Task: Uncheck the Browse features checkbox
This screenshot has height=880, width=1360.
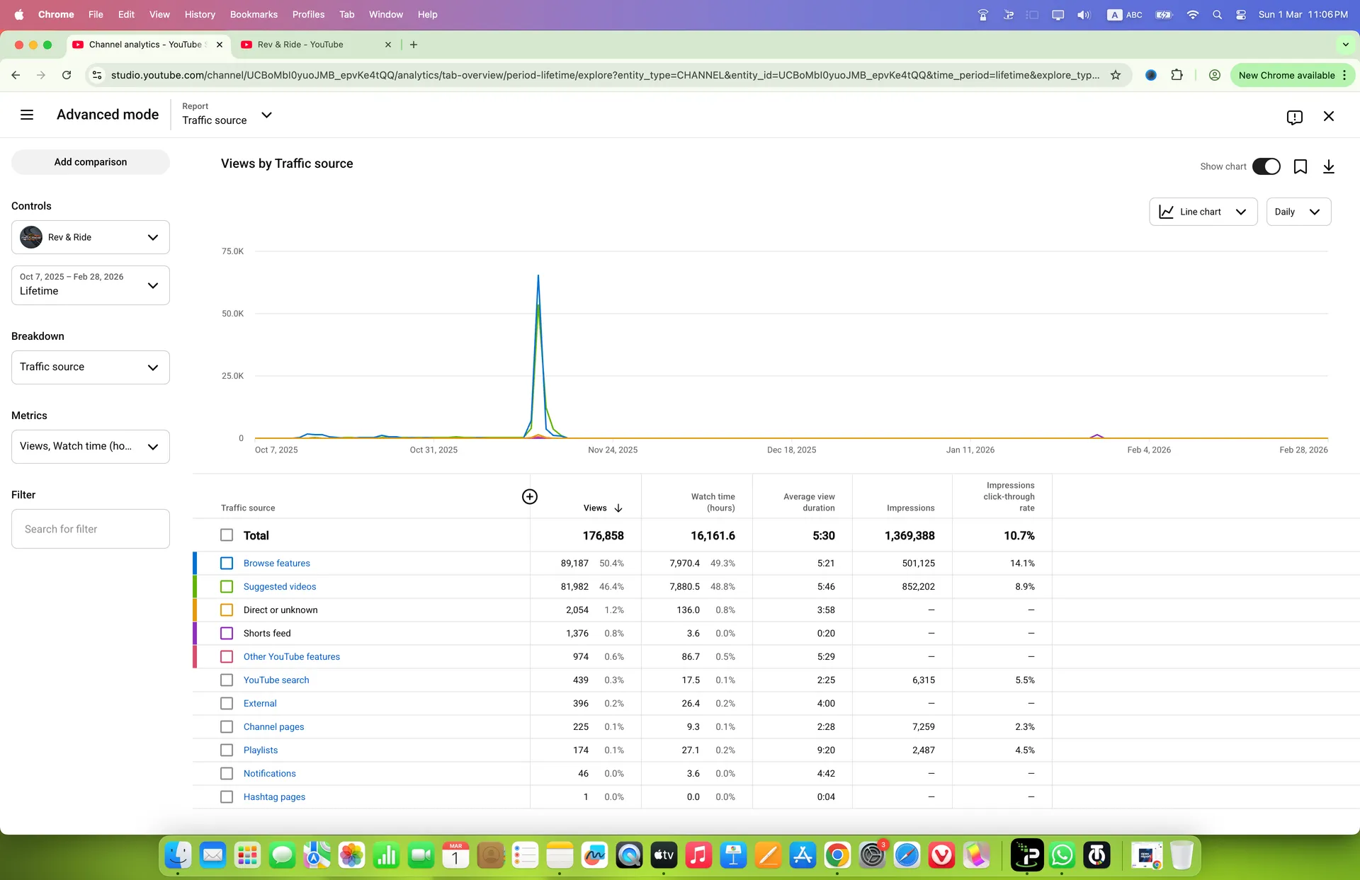Action: coord(227,563)
